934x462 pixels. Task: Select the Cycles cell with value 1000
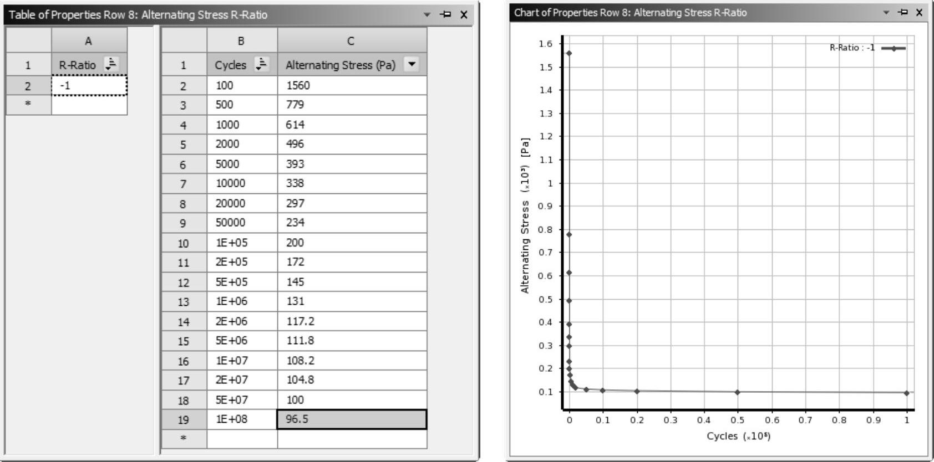[242, 125]
